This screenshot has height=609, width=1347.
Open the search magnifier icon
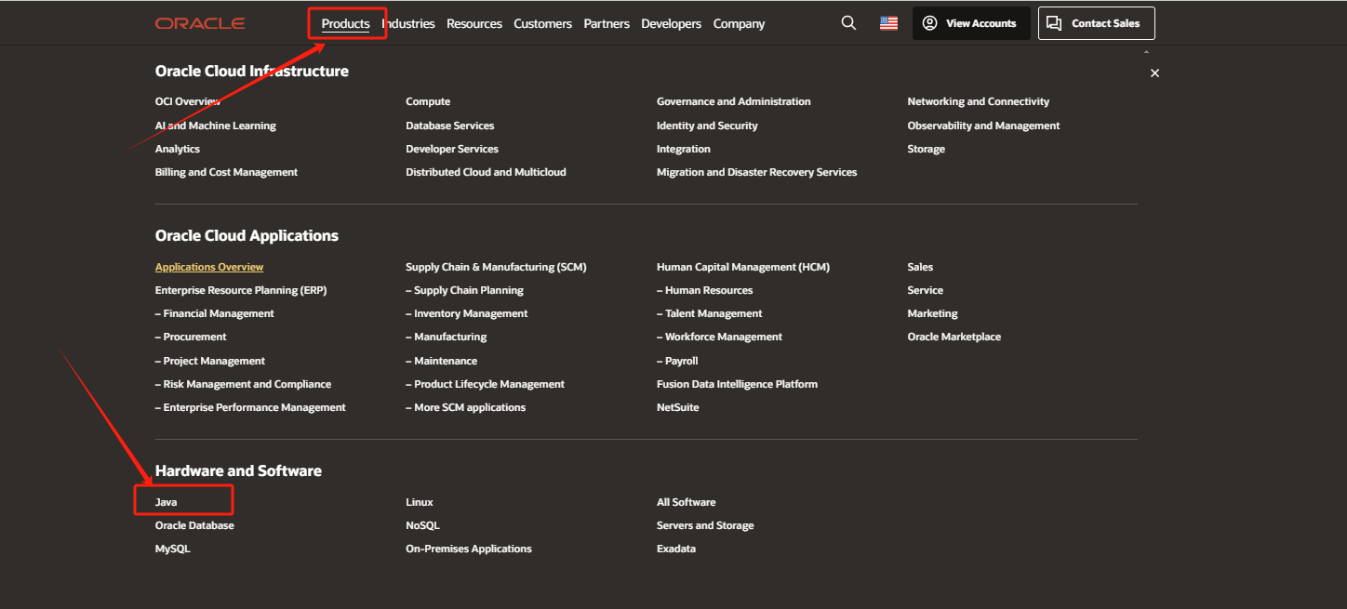tap(848, 23)
